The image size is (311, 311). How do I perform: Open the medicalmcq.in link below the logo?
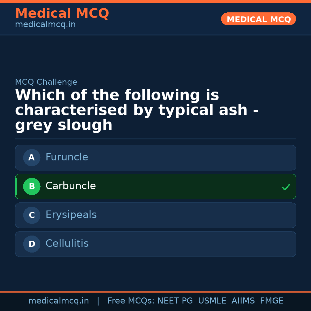tap(45, 24)
